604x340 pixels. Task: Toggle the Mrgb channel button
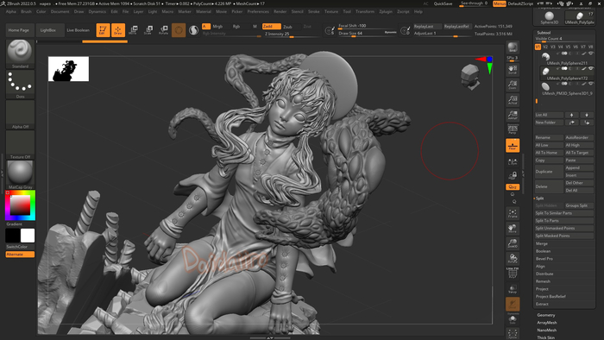(221, 27)
